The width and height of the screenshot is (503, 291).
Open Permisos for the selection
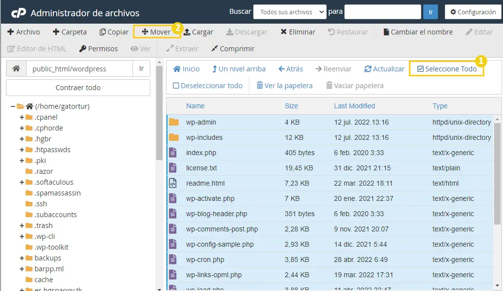click(x=99, y=49)
